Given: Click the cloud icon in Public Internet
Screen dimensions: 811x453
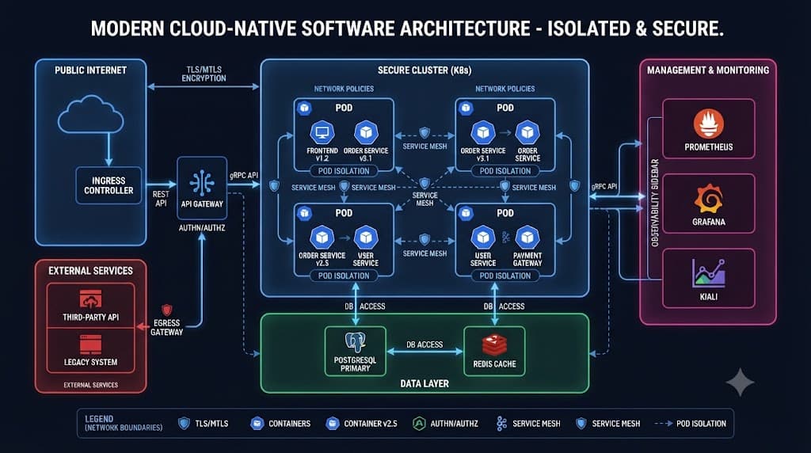Looking at the screenshot, I should pos(90,115).
